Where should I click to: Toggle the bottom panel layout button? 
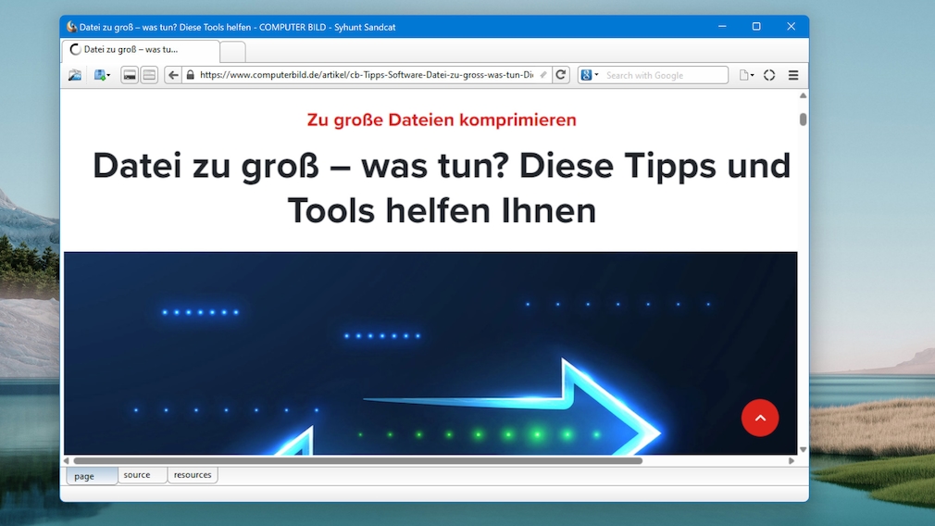[x=130, y=75]
